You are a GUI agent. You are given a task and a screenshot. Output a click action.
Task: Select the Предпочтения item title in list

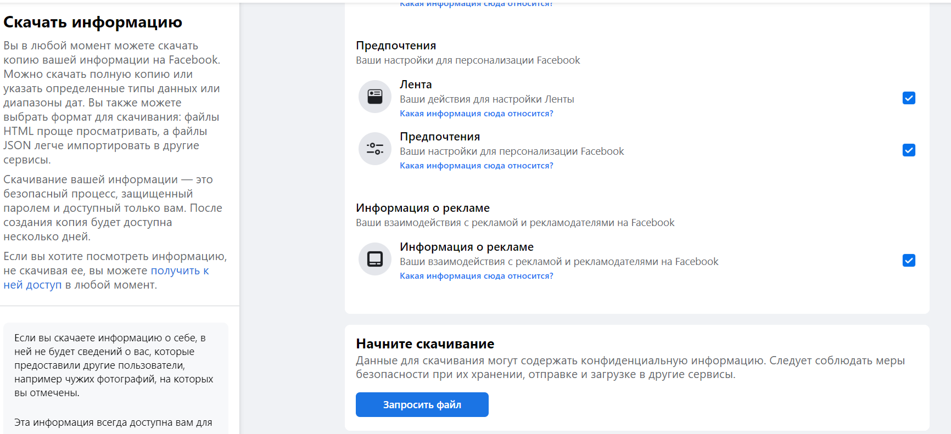[440, 137]
